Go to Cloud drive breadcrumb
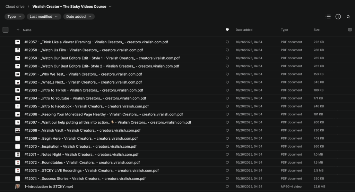Screen dimensions: 355x192 (15, 7)
